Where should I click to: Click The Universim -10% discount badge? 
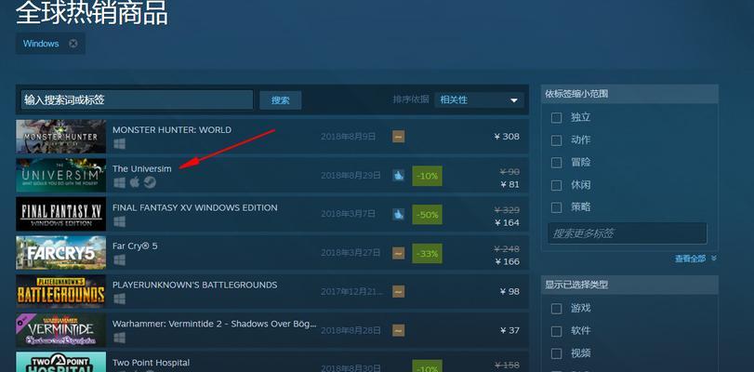pyautogui.click(x=427, y=176)
